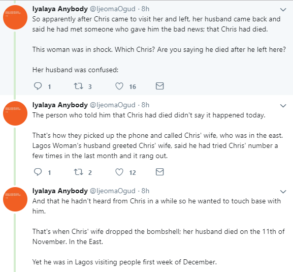Screen dimensions: 293x272
Task: Open the orange avatar of the first tweet
Action: (15, 17)
